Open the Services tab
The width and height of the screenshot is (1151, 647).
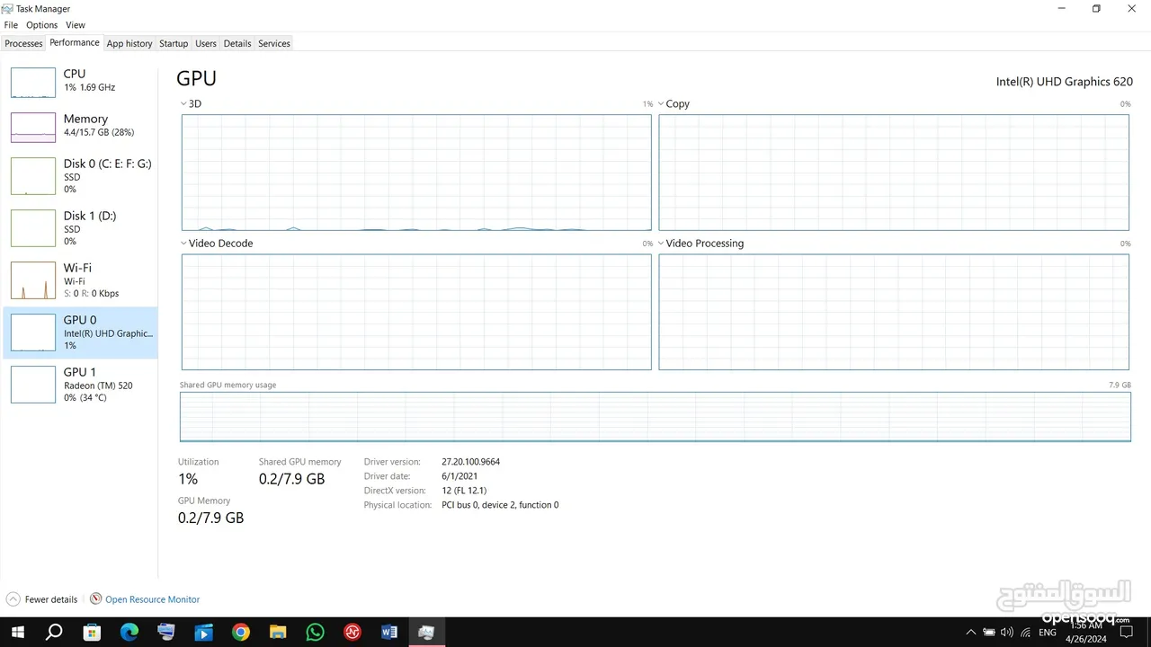pyautogui.click(x=274, y=43)
